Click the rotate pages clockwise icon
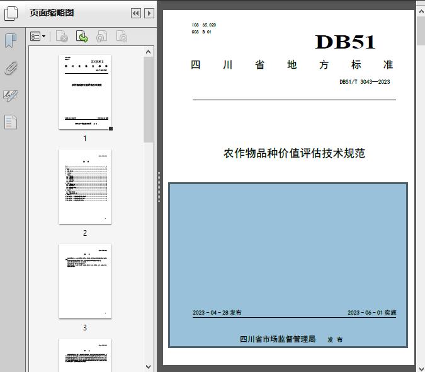The image size is (425, 372). [122, 37]
